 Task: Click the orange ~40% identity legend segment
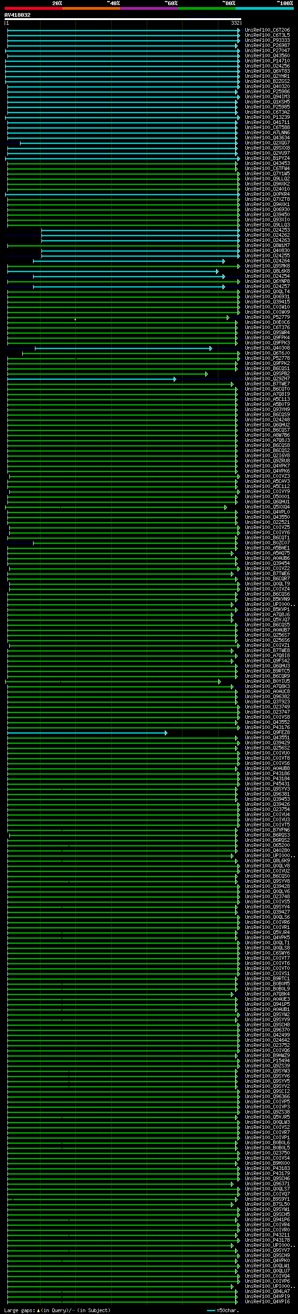pyautogui.click(x=91, y=8)
